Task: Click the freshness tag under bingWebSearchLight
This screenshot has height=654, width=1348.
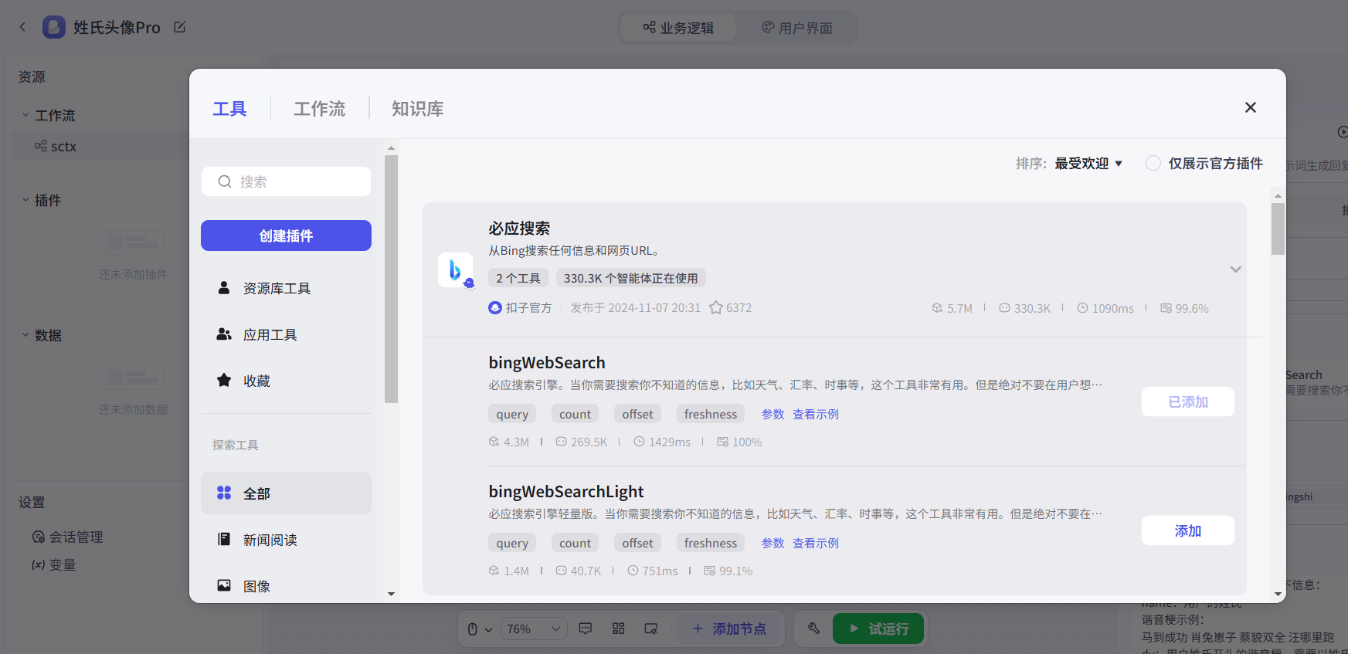Action: [711, 543]
